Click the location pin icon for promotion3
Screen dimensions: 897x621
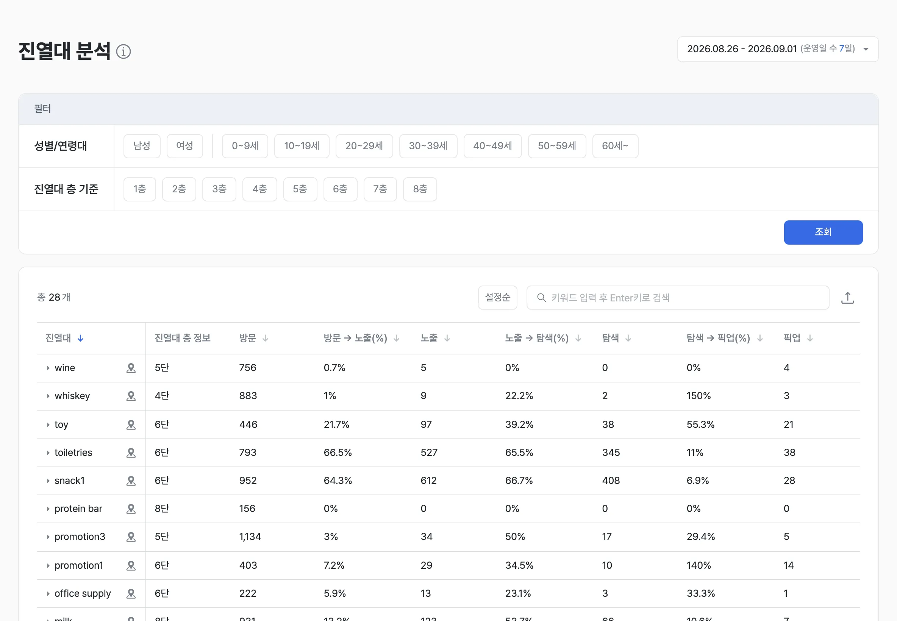tap(131, 537)
